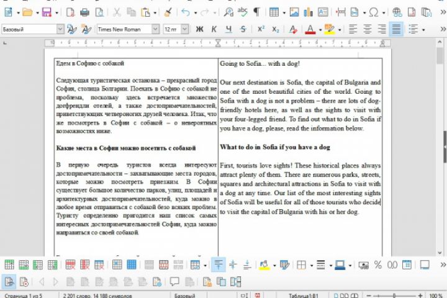Click the Export as PDF icon
Viewport: 447px width, 298px height.
click(x=70, y=12)
